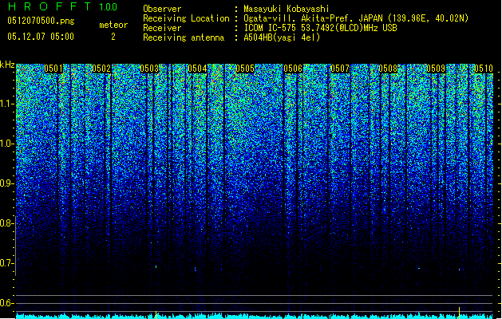Click the 1.0 frequency axis label
This screenshot has width=502, height=319.
pyautogui.click(x=7, y=144)
